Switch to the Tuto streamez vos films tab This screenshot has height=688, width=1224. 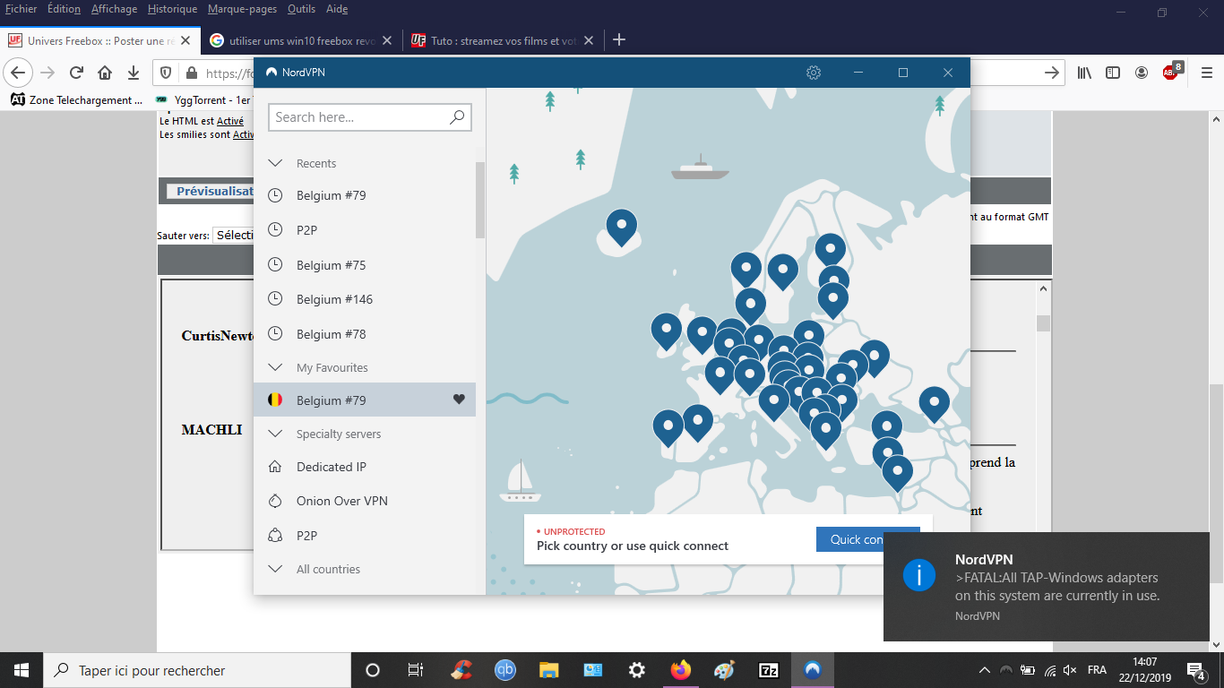[x=502, y=40]
